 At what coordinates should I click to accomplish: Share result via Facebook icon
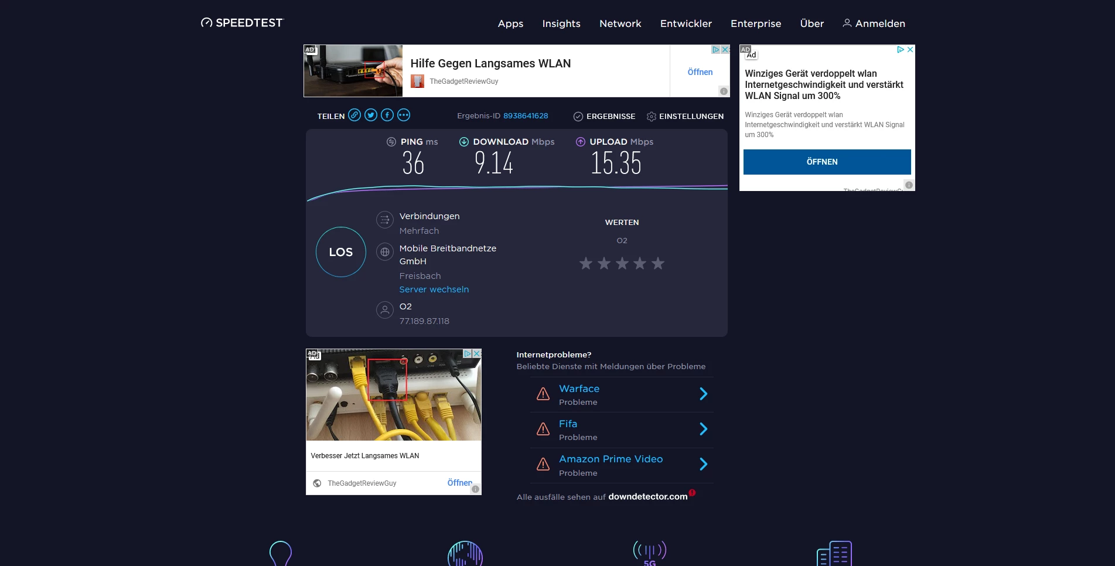[387, 115]
